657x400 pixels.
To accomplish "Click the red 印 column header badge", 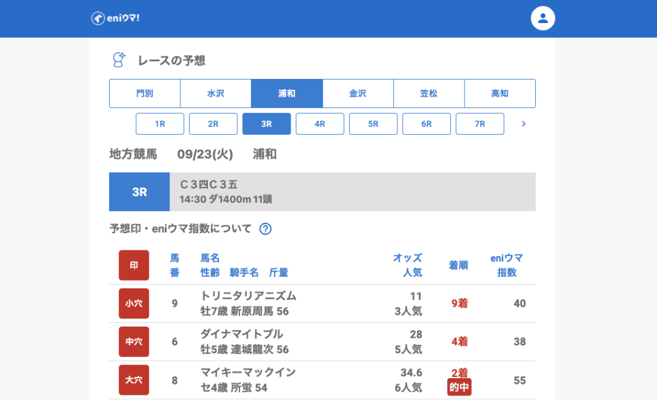I will pyautogui.click(x=133, y=265).
